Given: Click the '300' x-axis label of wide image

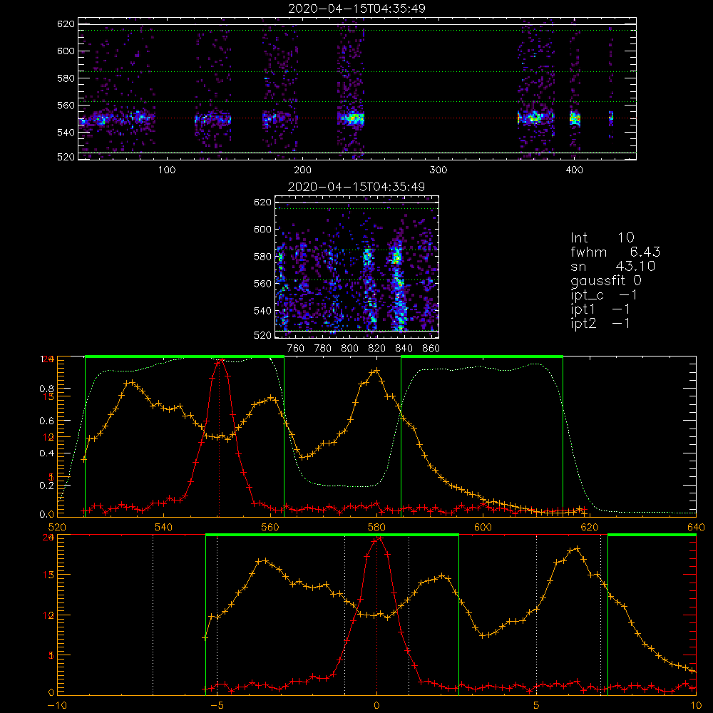Looking at the screenshot, I should (x=438, y=170).
